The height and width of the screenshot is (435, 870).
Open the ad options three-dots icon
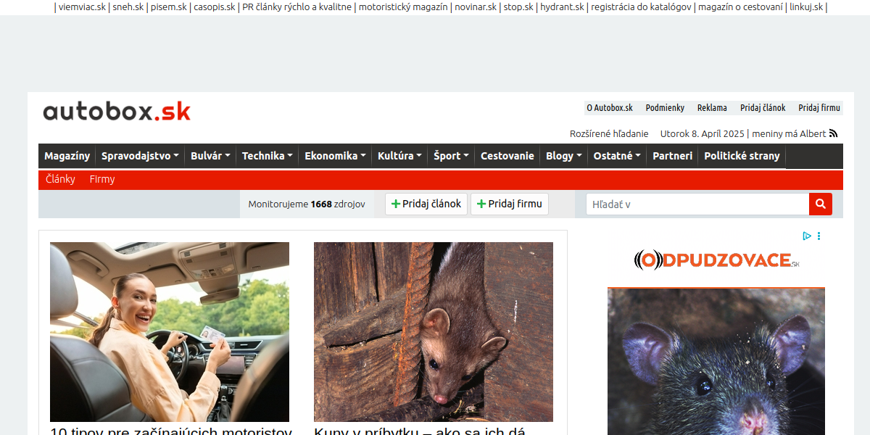[x=819, y=236]
